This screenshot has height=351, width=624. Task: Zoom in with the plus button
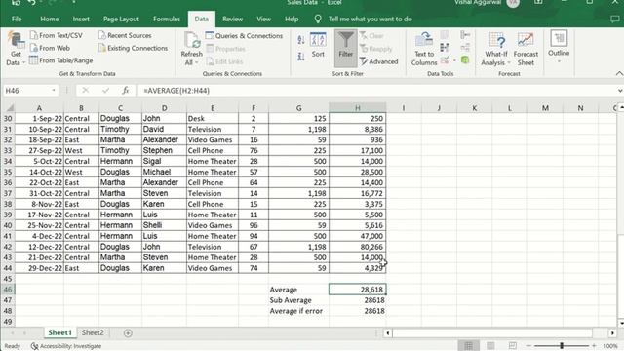(594, 346)
